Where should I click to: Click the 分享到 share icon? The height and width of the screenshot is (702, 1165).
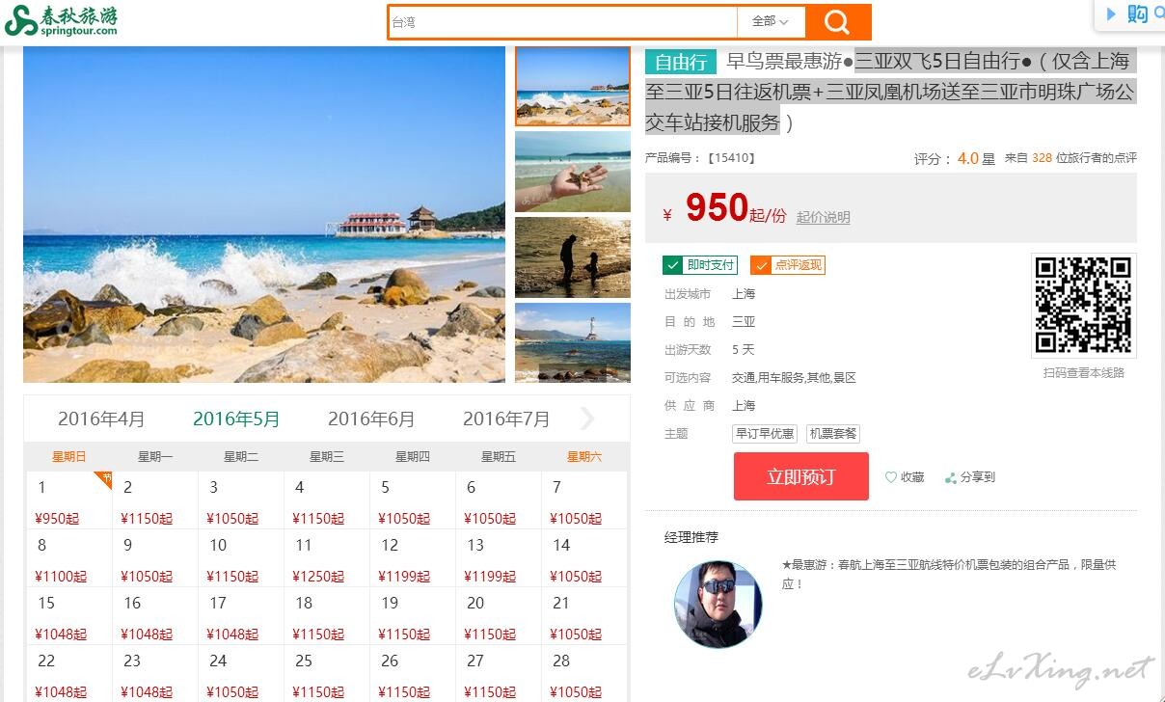[x=951, y=477]
